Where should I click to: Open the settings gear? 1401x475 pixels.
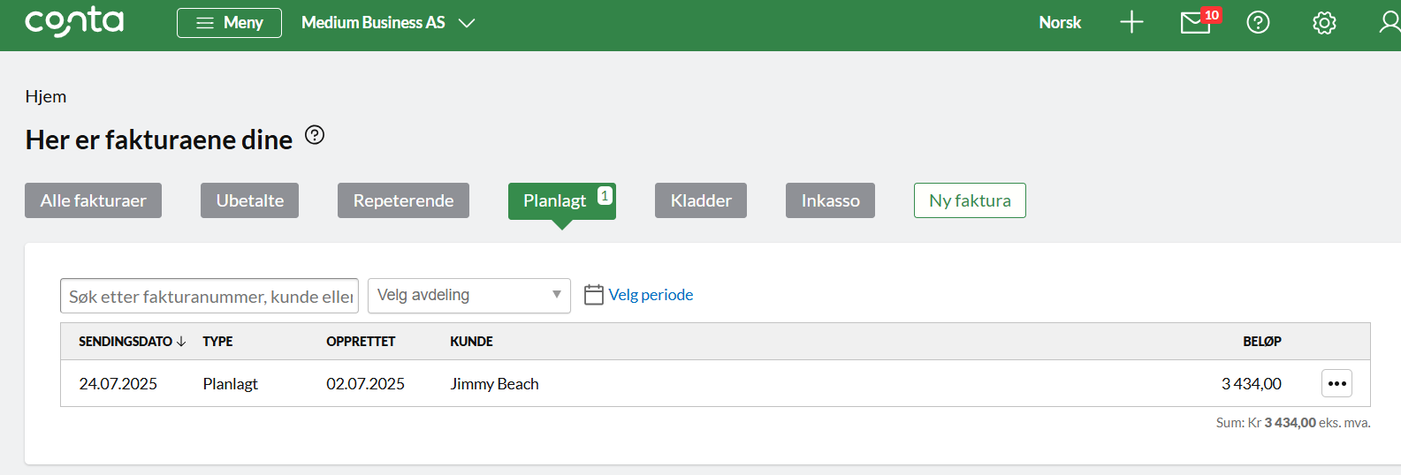click(1324, 23)
